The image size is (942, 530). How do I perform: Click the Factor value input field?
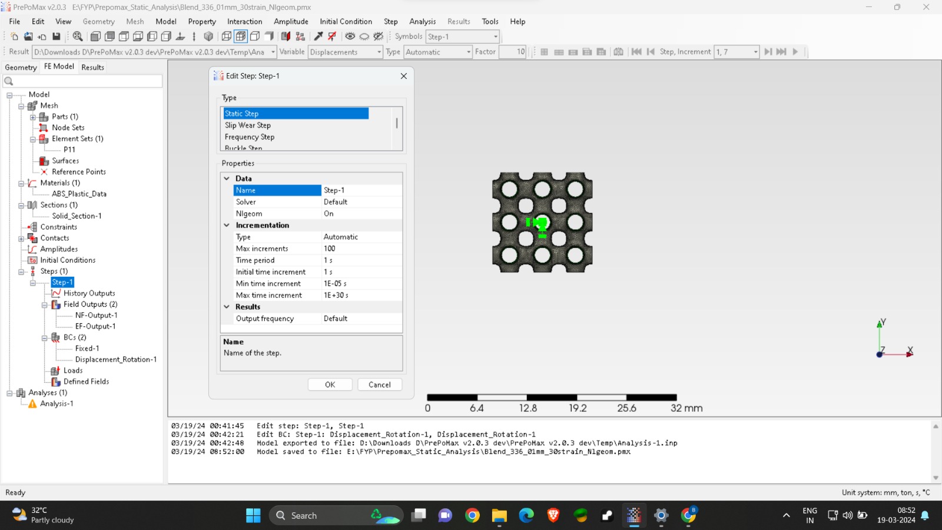[x=512, y=52]
